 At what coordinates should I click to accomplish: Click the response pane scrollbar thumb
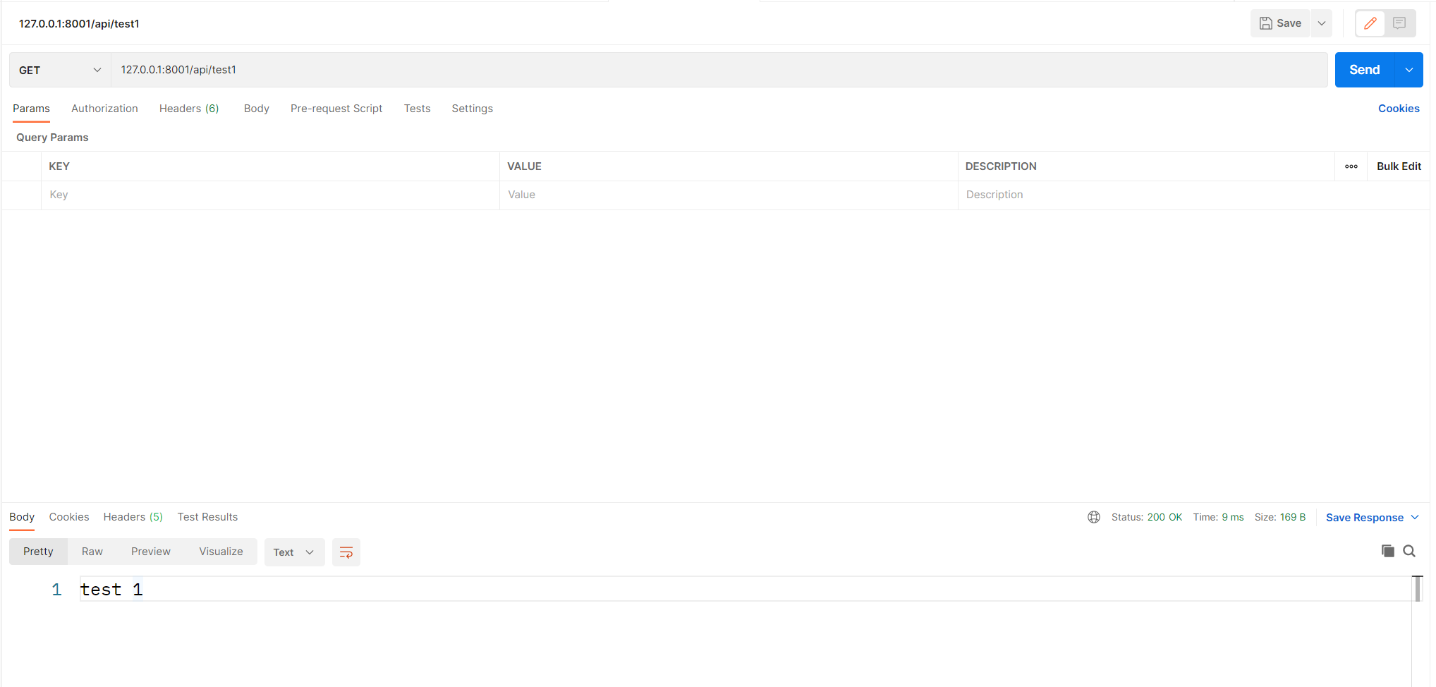(x=1417, y=589)
